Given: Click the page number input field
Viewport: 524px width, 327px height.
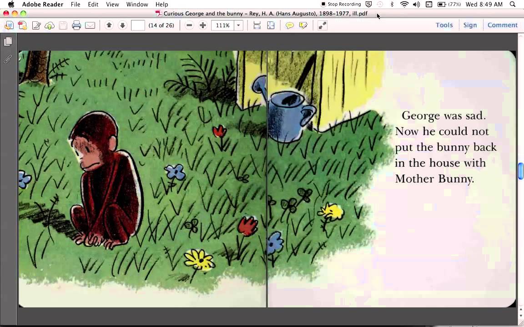Looking at the screenshot, I should coord(138,25).
